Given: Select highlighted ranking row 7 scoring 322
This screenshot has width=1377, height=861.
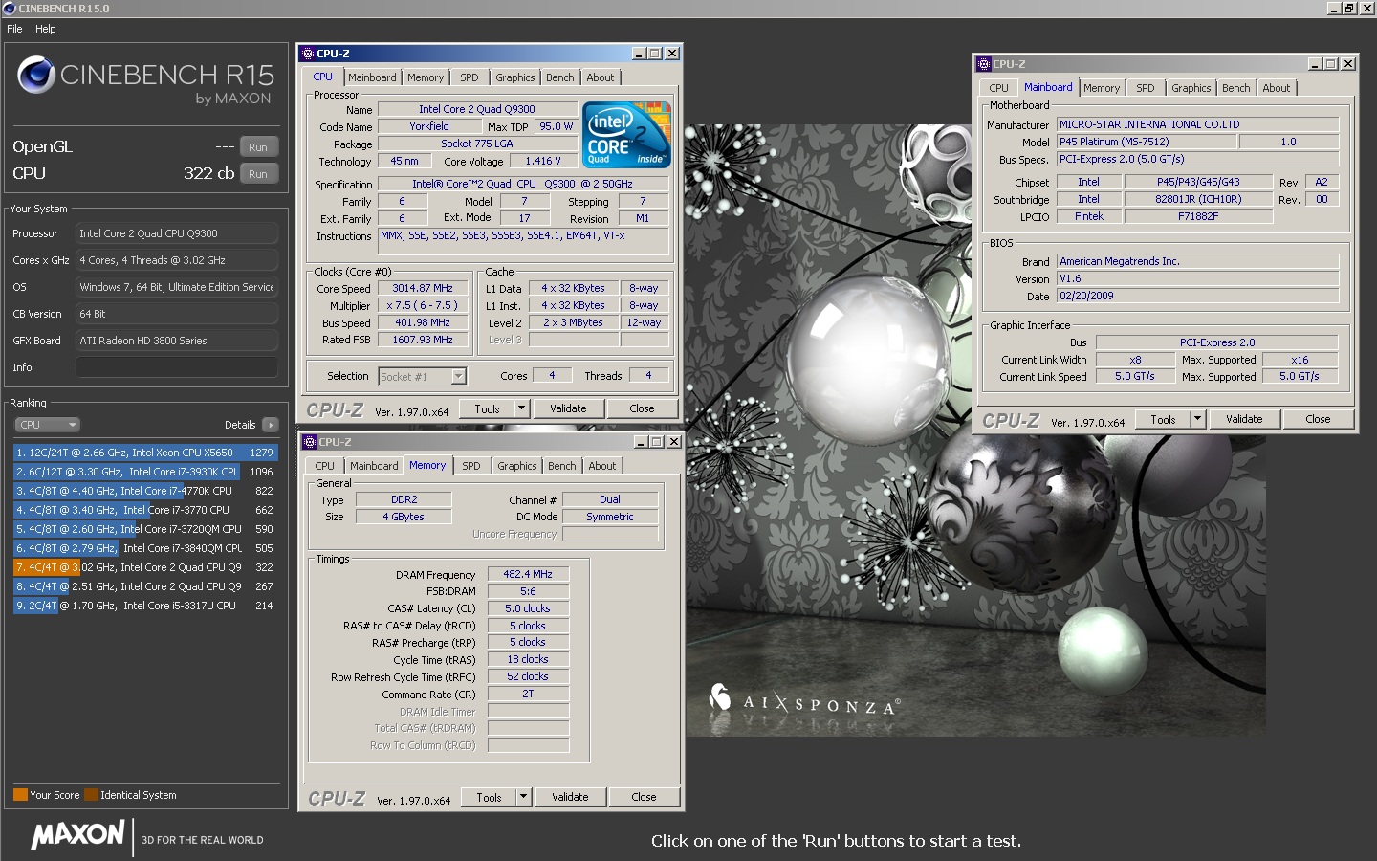Looking at the screenshot, I should coord(145,567).
